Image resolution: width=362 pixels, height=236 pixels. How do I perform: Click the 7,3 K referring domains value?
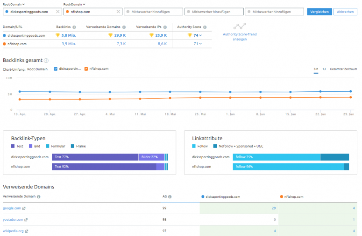pyautogui.click(x=121, y=44)
